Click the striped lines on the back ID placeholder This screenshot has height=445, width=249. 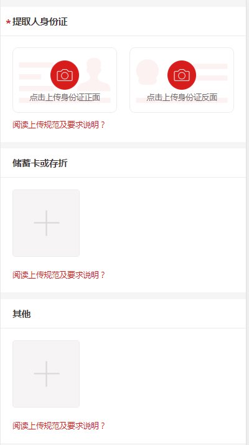pos(212,72)
